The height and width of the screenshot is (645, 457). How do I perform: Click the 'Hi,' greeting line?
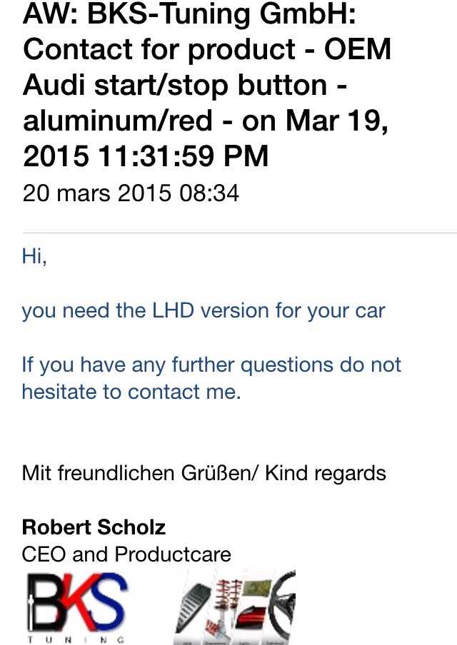coord(34,257)
